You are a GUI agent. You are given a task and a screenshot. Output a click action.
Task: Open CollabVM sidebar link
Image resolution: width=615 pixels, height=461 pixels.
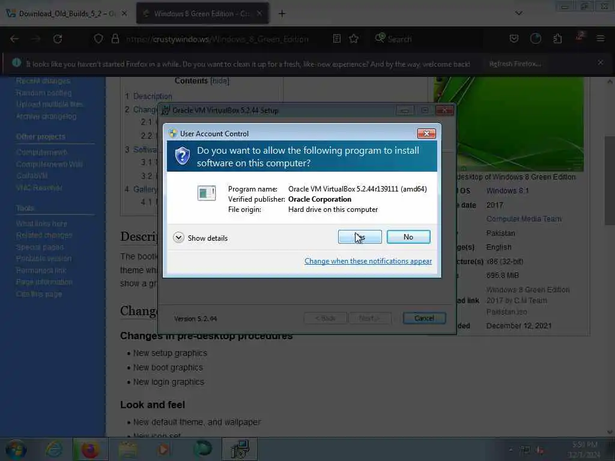pos(32,176)
